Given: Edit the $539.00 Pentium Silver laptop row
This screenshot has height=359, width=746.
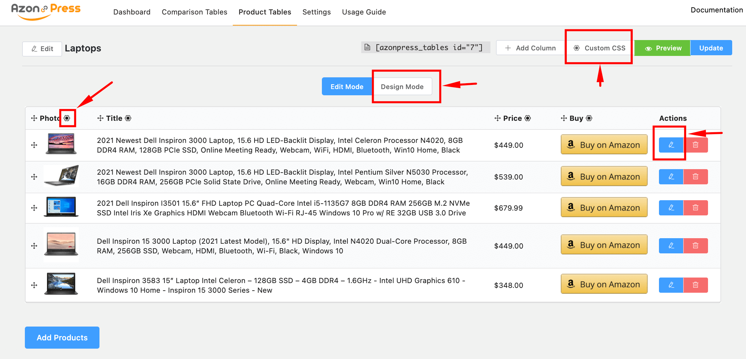Looking at the screenshot, I should (x=671, y=177).
